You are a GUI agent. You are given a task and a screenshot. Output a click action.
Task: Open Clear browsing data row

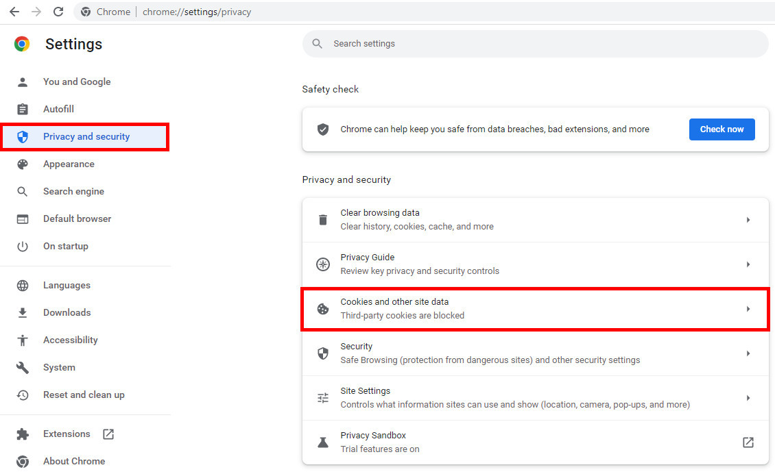click(x=535, y=220)
